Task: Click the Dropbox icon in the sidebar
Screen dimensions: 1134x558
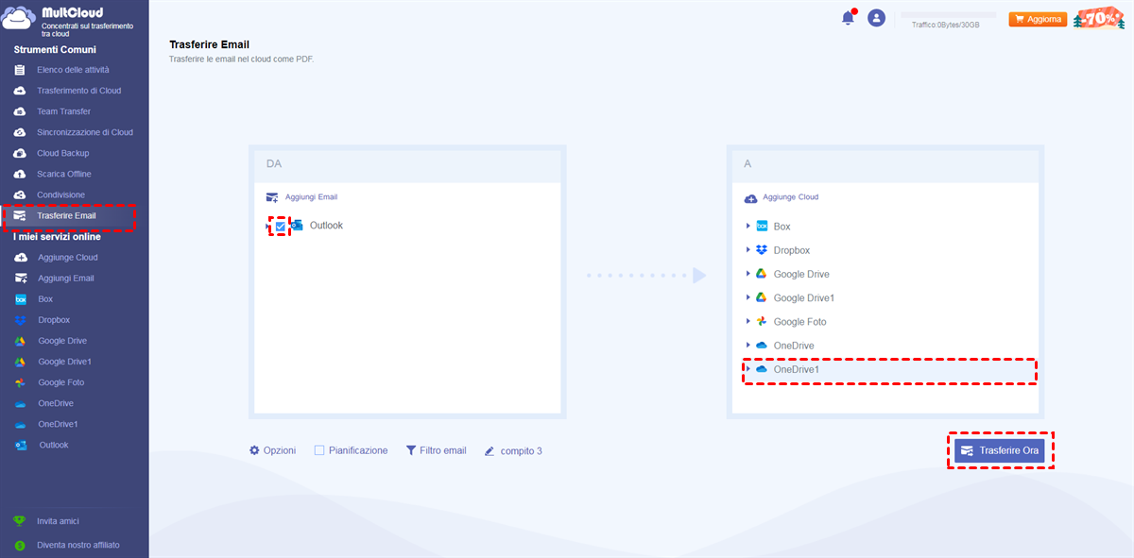Action: tap(21, 320)
